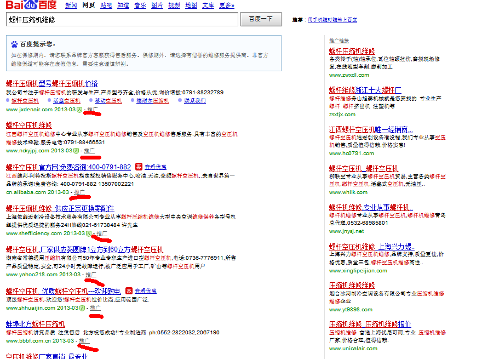This screenshot has width=482, height=359.
Task: Open result 蚌埠北方螺杆压缩机
Action: click(36, 324)
